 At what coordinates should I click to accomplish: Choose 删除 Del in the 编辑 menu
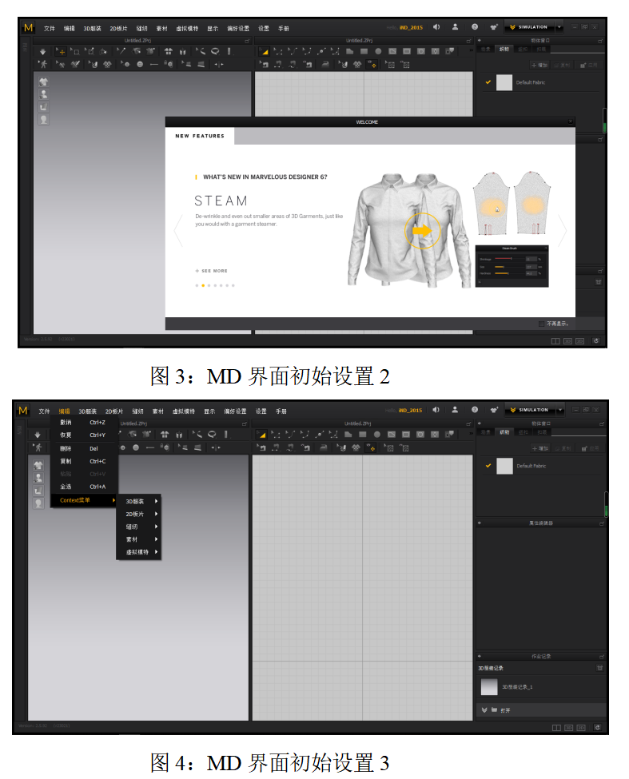click(83, 448)
